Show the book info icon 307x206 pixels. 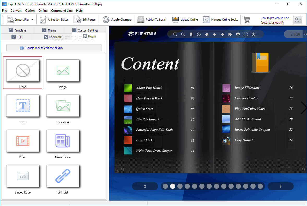254,34
